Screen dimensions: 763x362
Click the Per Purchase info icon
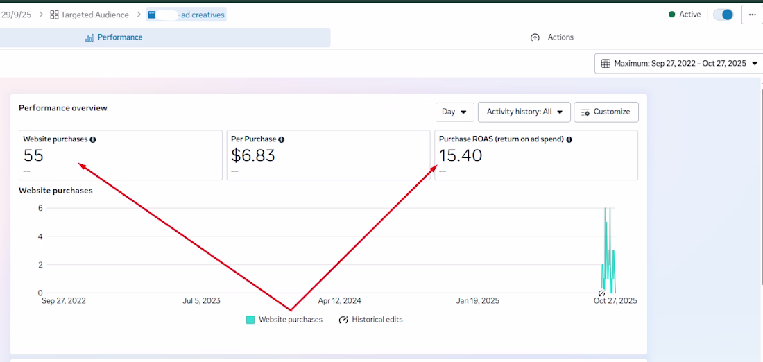[281, 139]
